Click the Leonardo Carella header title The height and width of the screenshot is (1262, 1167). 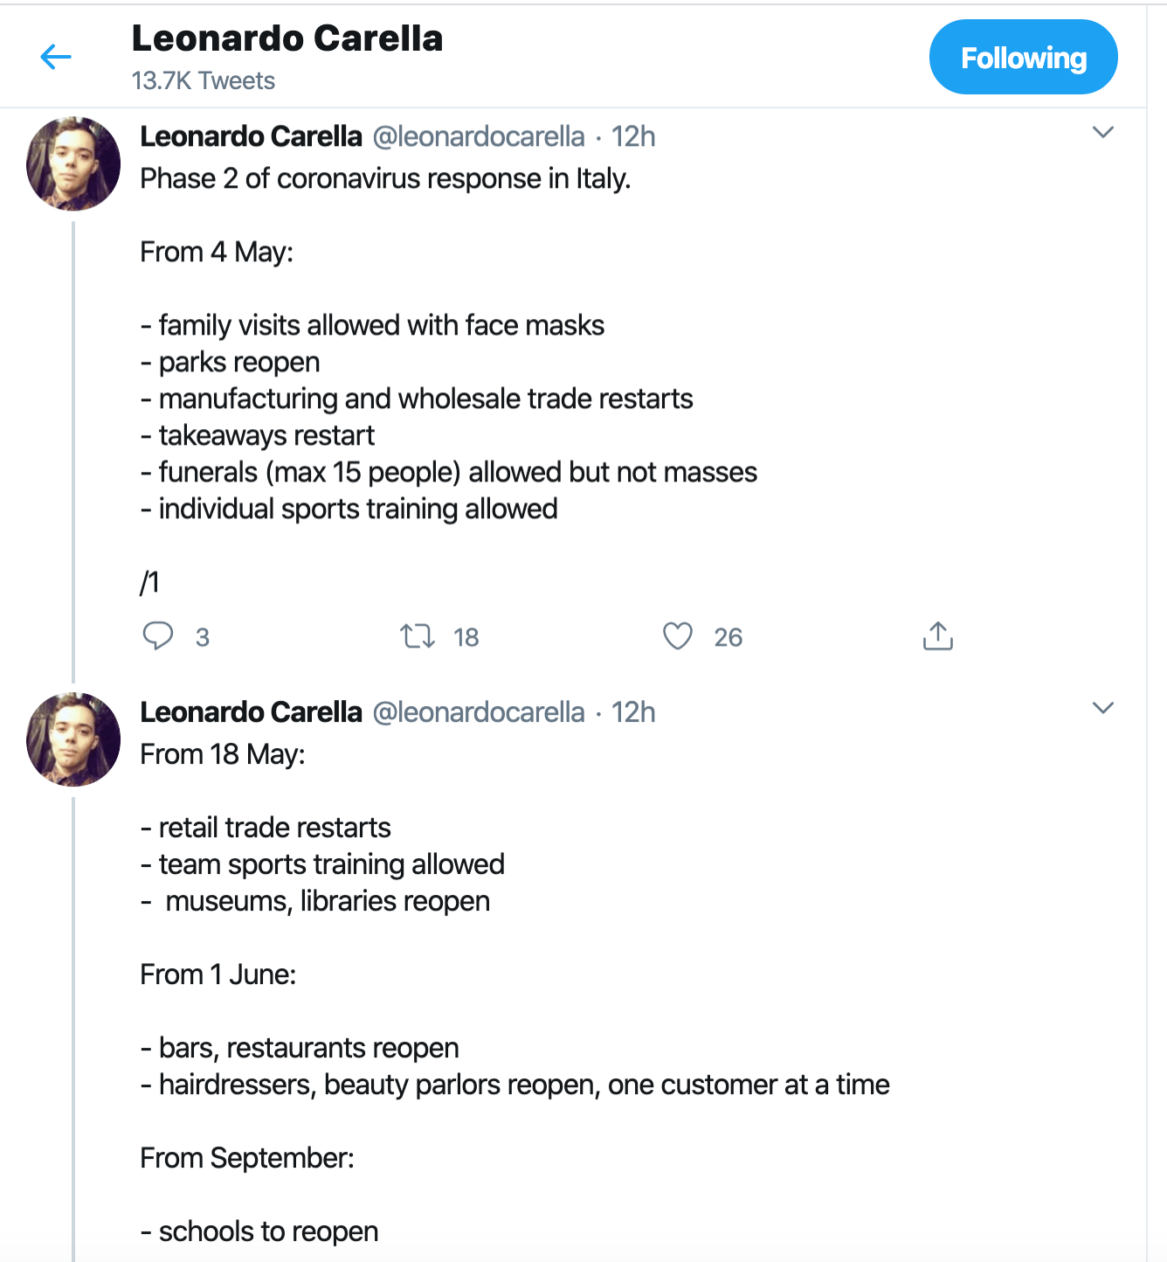point(287,39)
